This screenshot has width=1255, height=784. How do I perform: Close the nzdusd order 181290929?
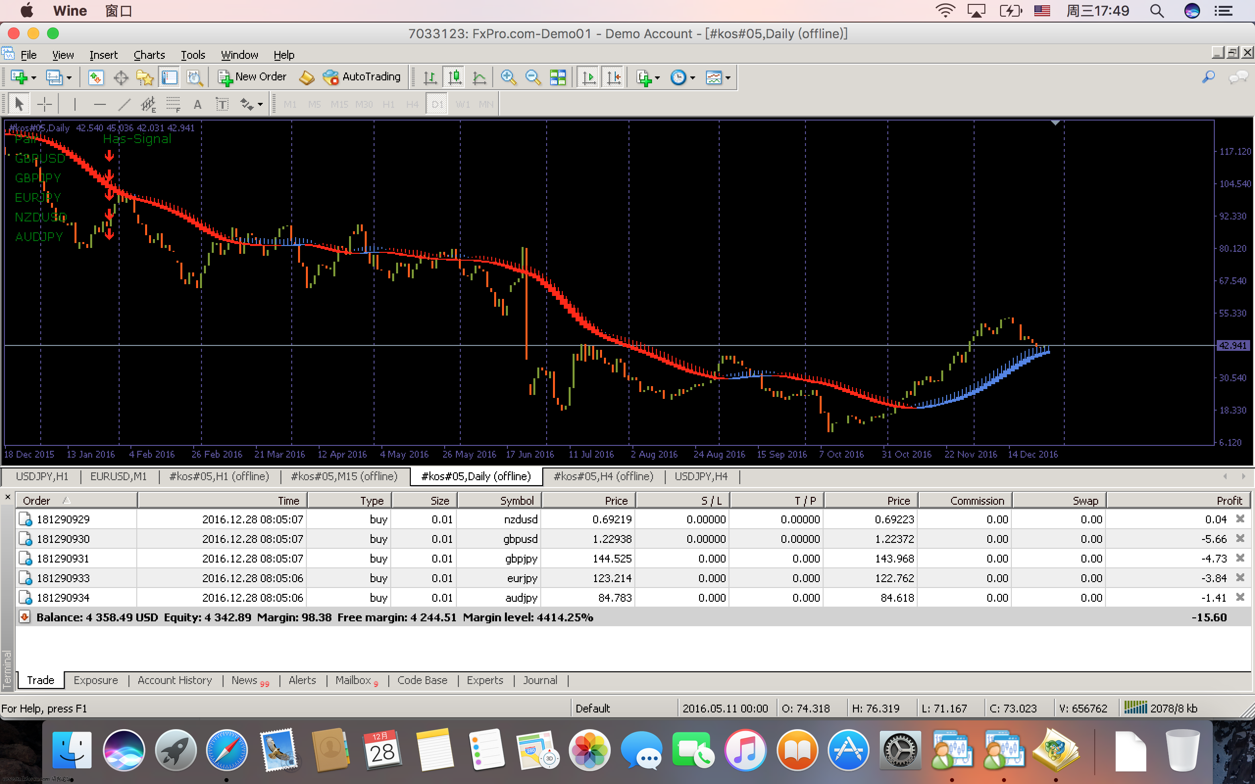click(x=1240, y=518)
